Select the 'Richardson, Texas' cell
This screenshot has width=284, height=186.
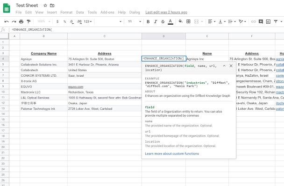pos(105,92)
